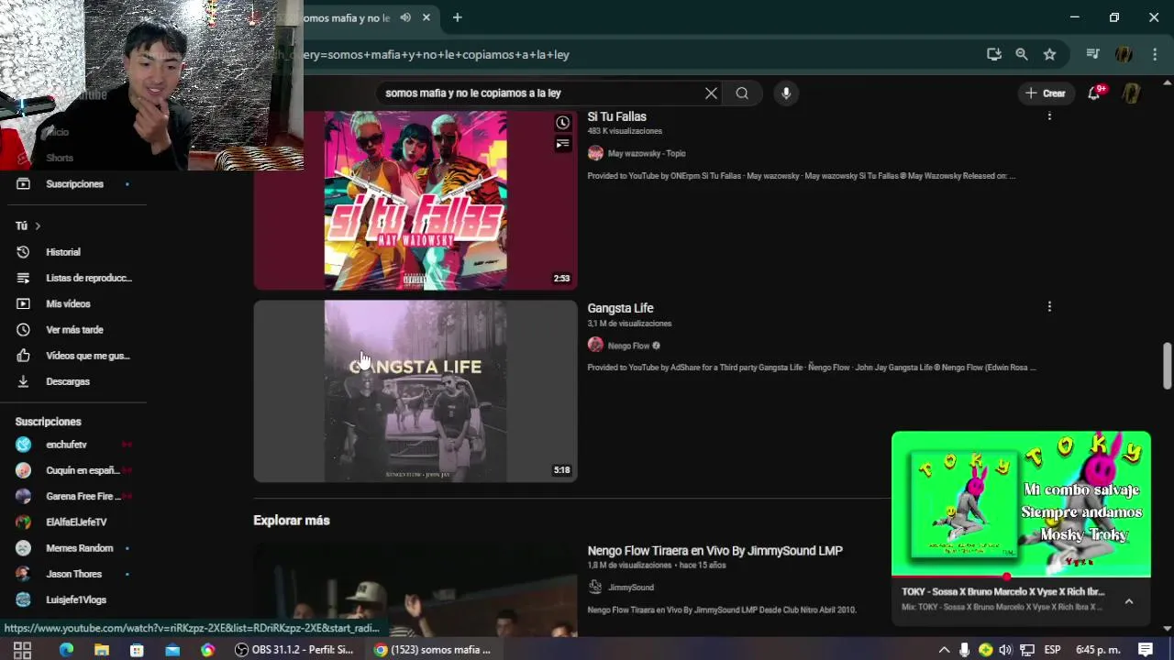Open Suscripciones in the sidebar

coord(73,184)
